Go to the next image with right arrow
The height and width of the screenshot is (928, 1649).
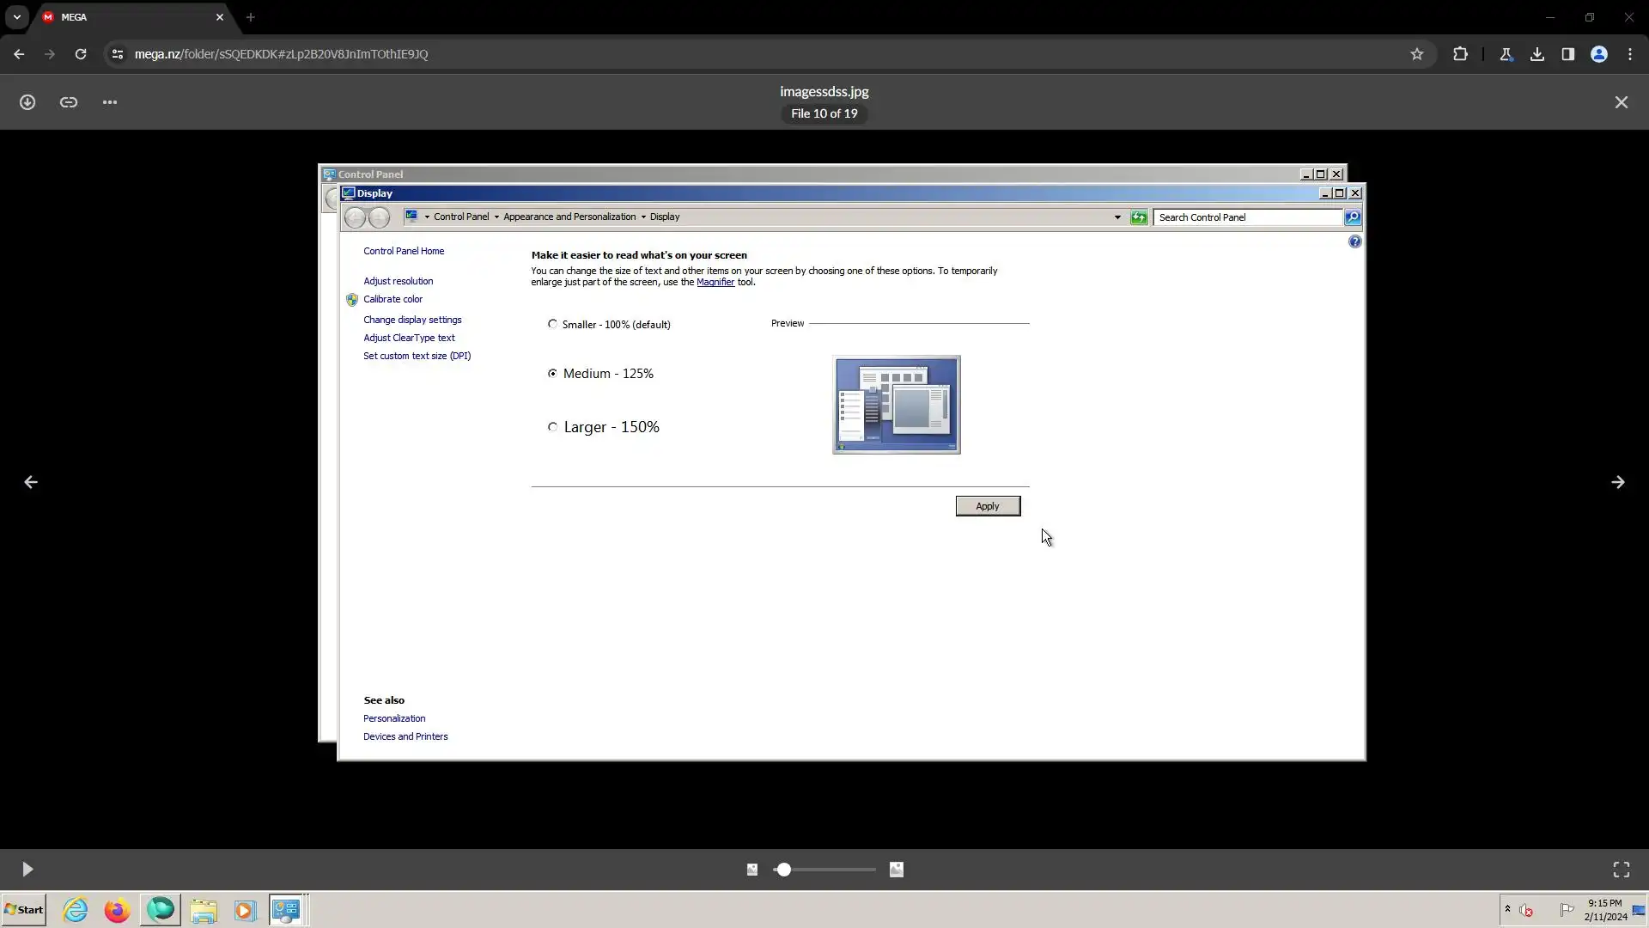click(x=1617, y=482)
